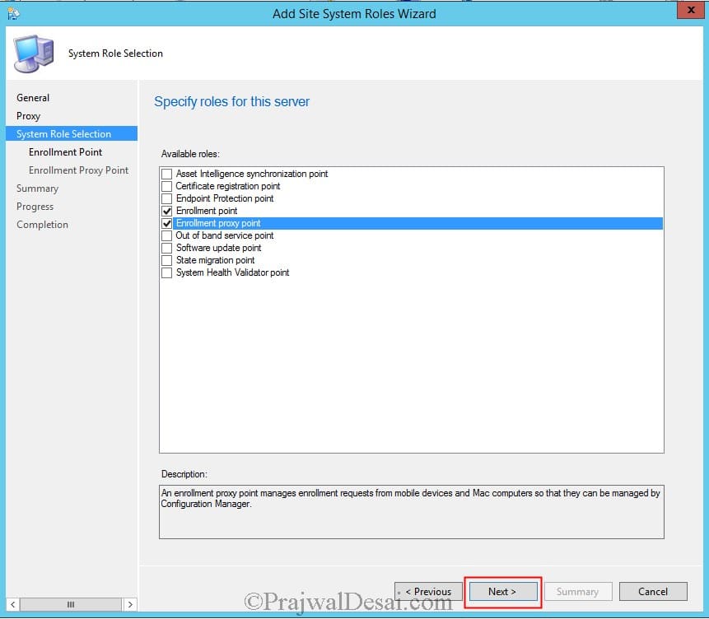Select State migration point label text
The width and height of the screenshot is (709, 619).
point(216,260)
